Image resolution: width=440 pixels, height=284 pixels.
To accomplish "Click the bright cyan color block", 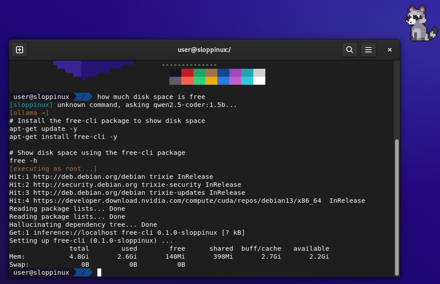I will [247, 81].
